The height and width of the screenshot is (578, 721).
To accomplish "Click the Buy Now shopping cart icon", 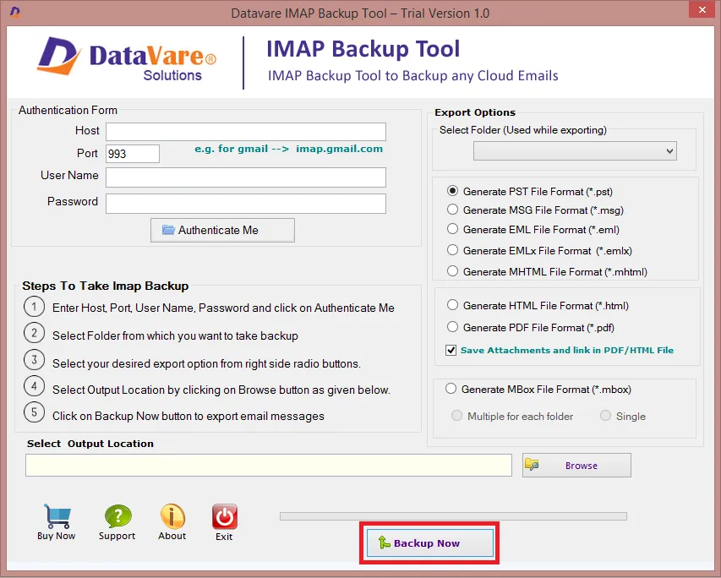I will pos(57,516).
